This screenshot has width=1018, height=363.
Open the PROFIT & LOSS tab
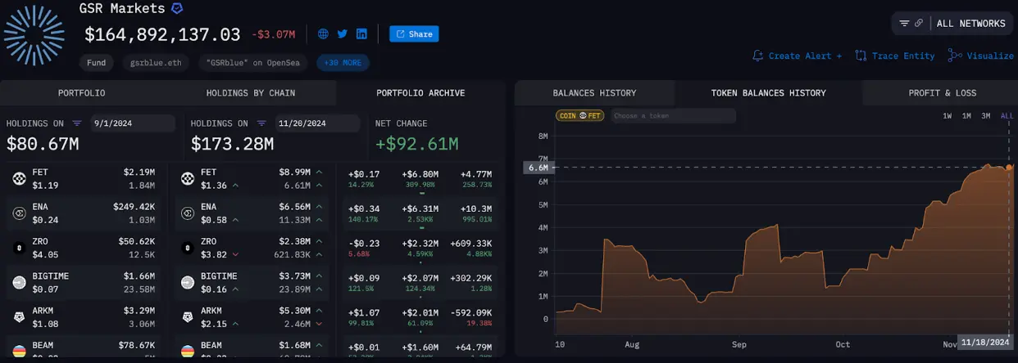942,93
